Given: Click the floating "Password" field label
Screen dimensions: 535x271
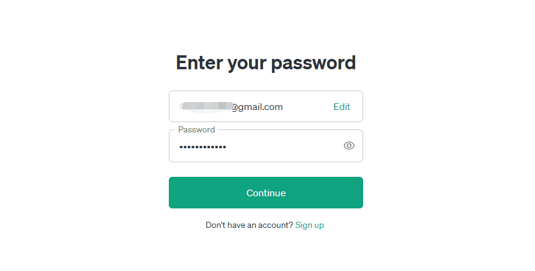Looking at the screenshot, I should click(x=197, y=129).
